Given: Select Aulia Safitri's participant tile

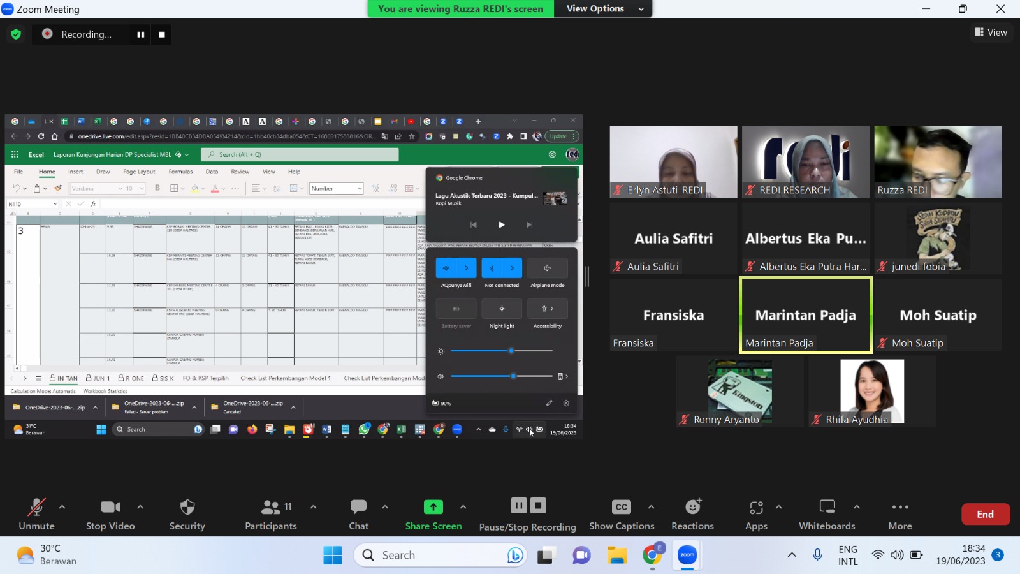Looking at the screenshot, I should (673, 239).
